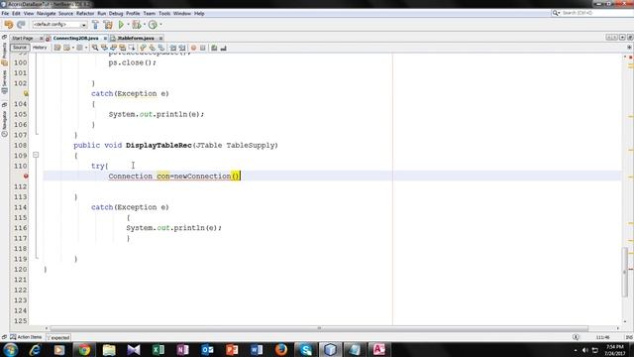This screenshot has width=634, height=357.
Task: Click the Previous Bookmark icon
Action: coord(143,48)
